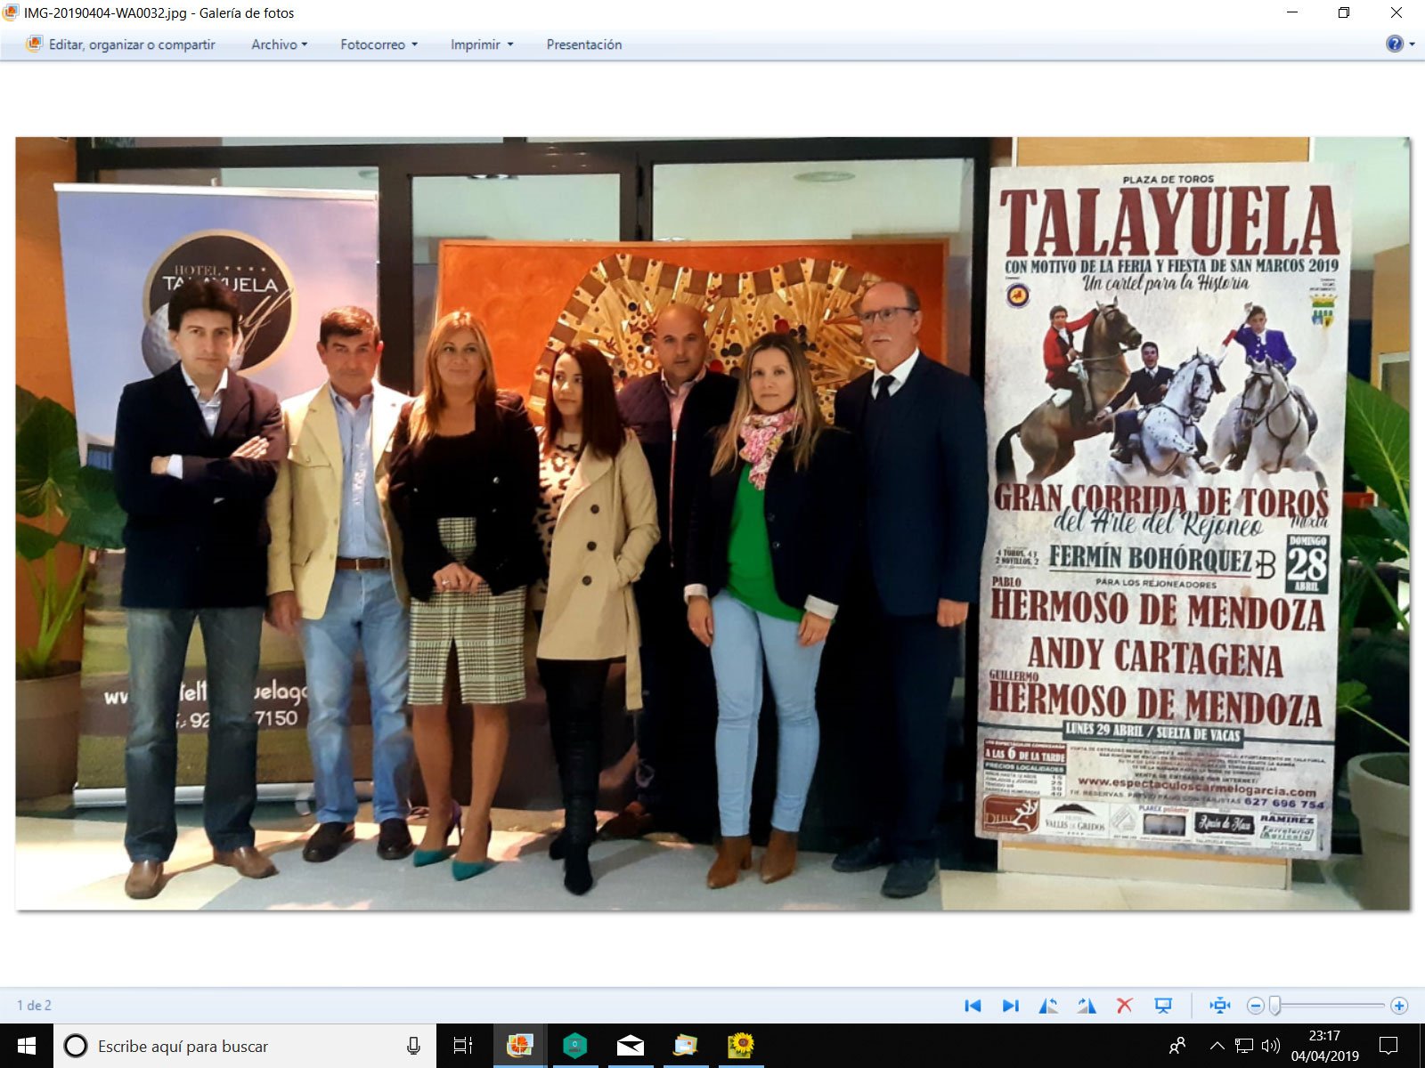This screenshot has height=1068, width=1425.
Task: Expand the Archivo dropdown menu
Action: tap(279, 44)
